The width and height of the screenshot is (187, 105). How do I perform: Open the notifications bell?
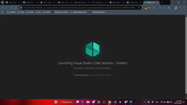pos(184,102)
